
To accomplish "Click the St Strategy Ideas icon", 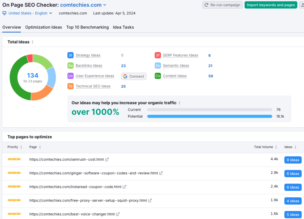I will coord(70,55).
